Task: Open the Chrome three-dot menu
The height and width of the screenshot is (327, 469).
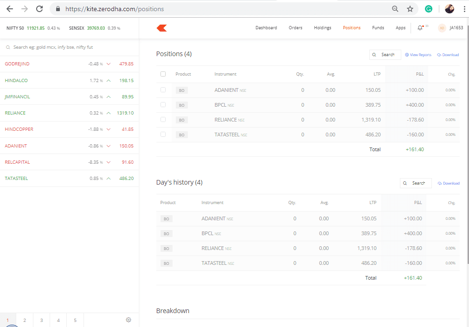Action: (x=464, y=9)
